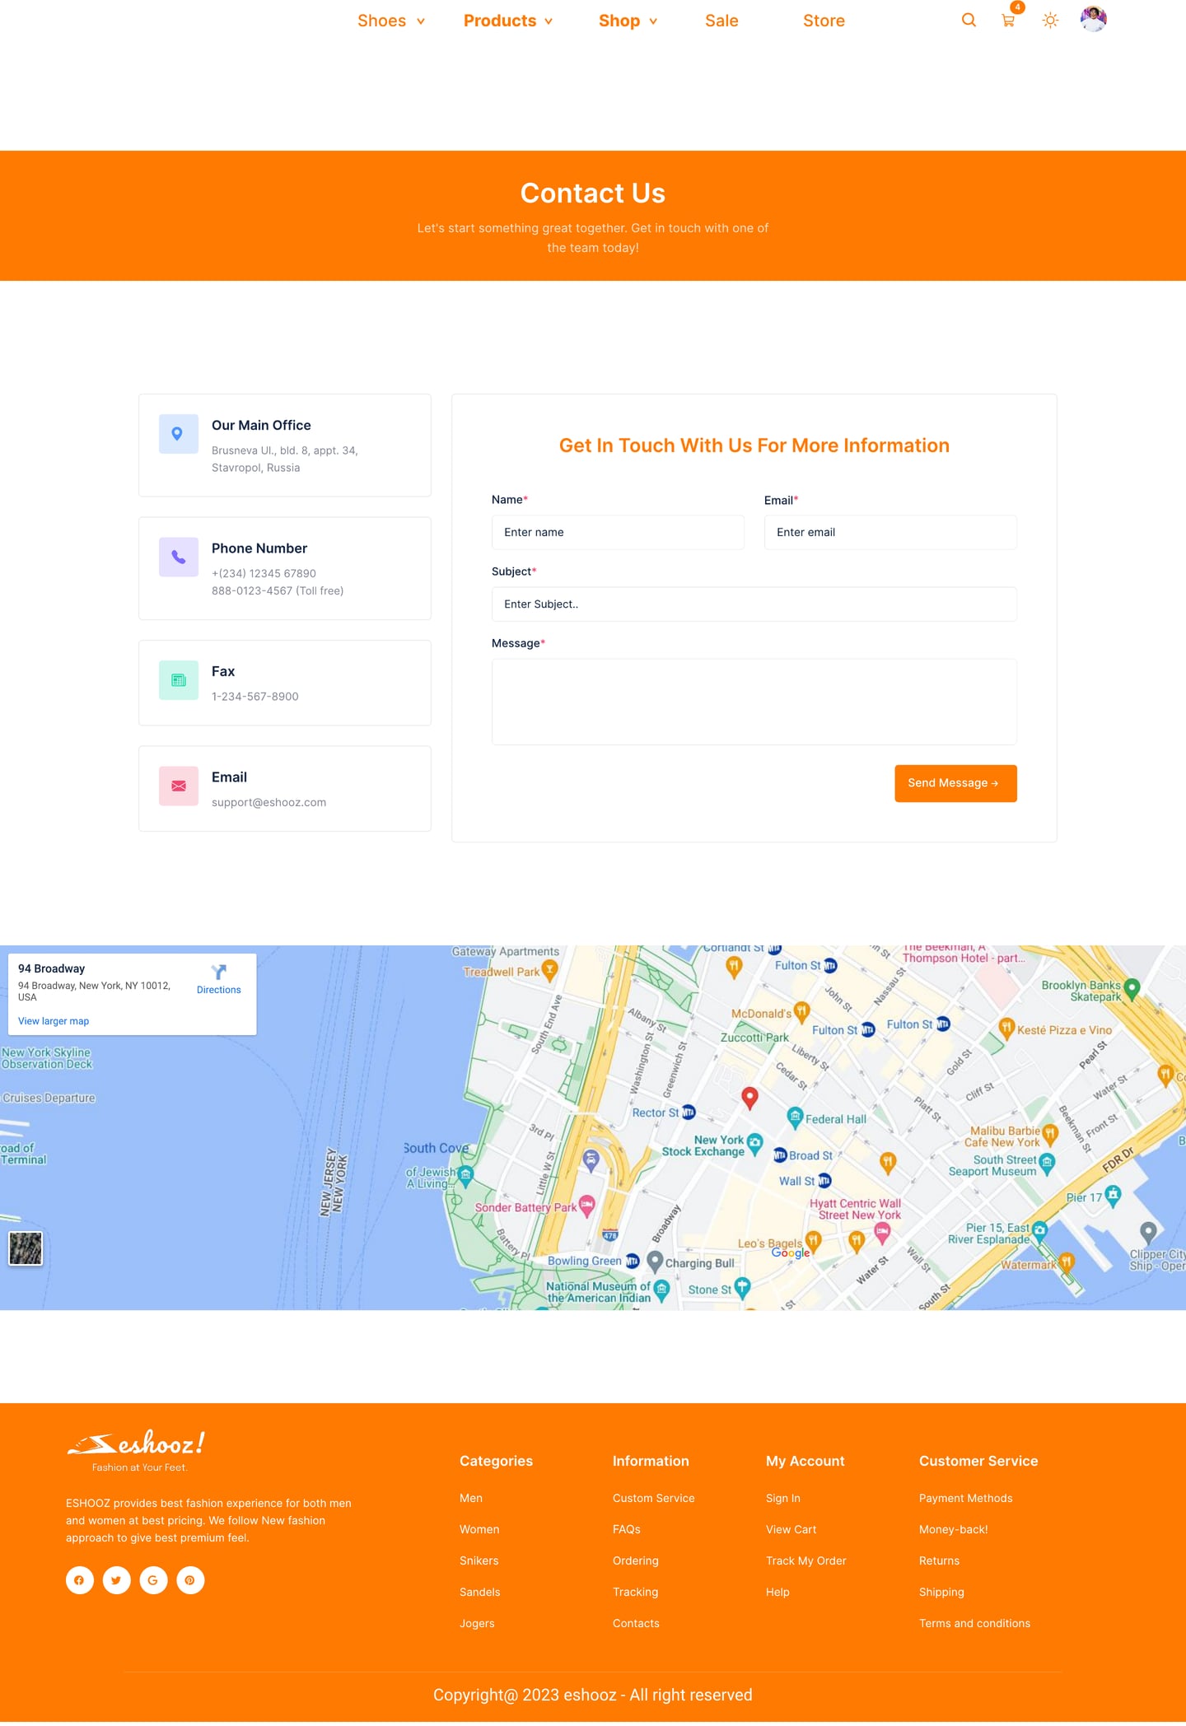This screenshot has height=1726, width=1186.
Task: Toggle light/dark mode sun icon
Action: click(1050, 21)
